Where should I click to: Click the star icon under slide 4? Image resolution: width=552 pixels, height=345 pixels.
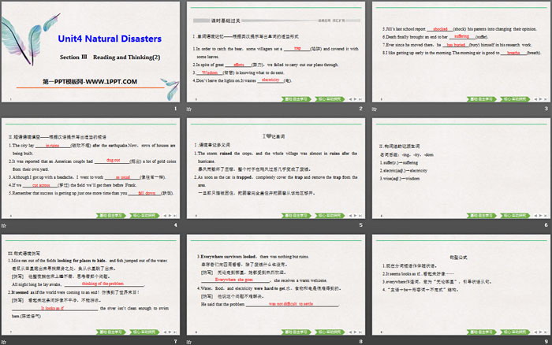coord(6,224)
